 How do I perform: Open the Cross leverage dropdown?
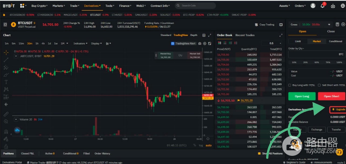(x=310, y=25)
